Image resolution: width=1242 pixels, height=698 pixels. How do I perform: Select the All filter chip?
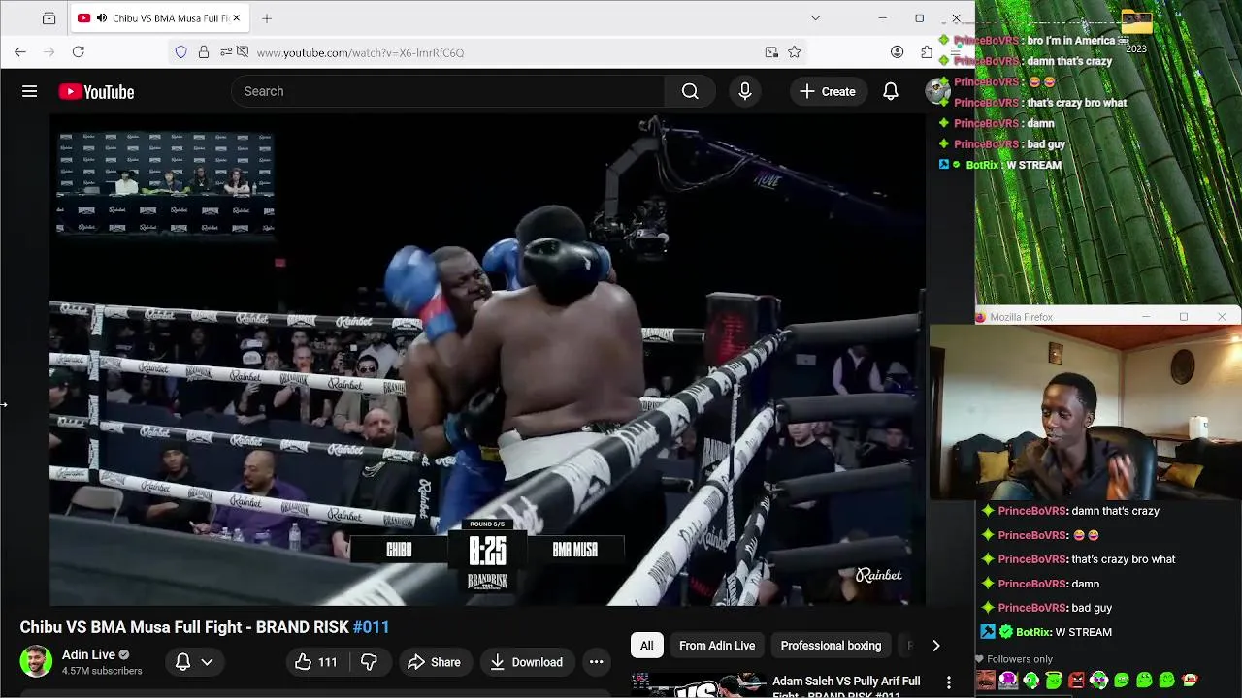pyautogui.click(x=646, y=646)
